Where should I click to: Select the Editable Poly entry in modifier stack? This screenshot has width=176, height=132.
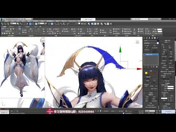151,55
